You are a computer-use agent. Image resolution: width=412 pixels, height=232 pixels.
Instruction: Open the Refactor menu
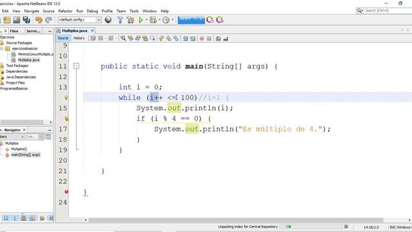coord(65,11)
